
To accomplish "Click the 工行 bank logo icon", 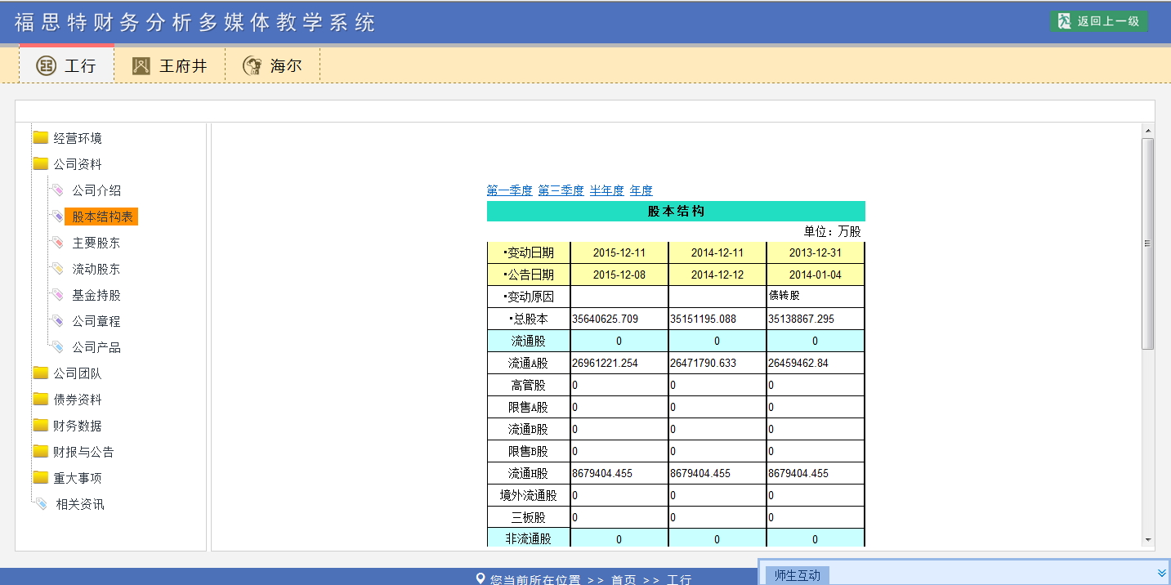I will [x=47, y=66].
